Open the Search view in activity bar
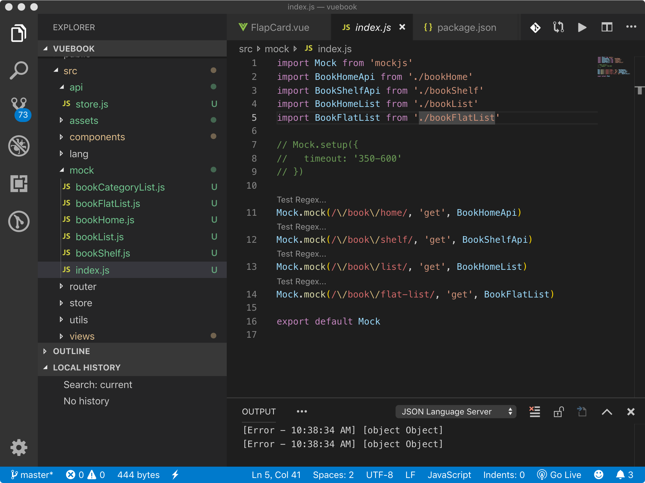The image size is (645, 483). (19, 70)
